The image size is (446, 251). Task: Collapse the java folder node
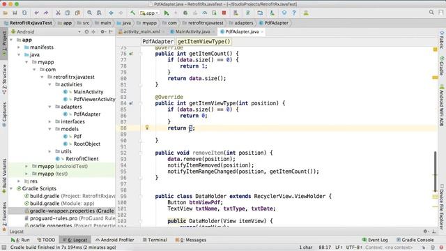pos(19,54)
